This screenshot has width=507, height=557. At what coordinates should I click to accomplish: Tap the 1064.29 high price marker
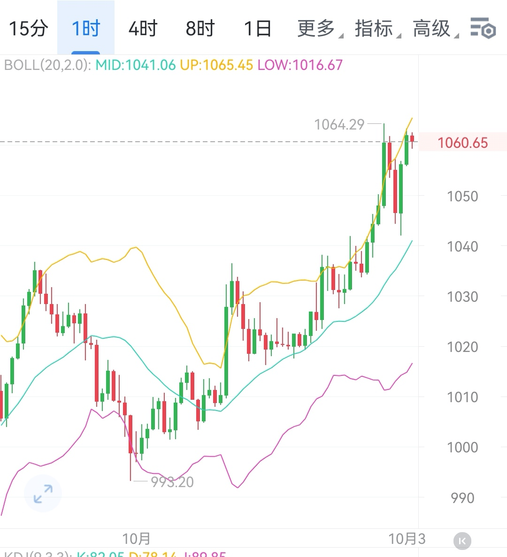[x=339, y=124]
